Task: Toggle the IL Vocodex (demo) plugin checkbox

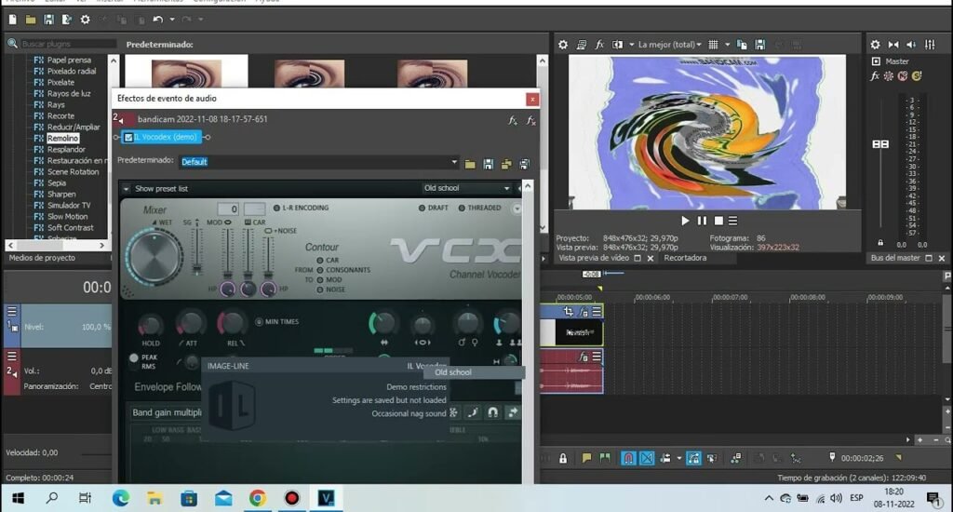Action: coord(128,138)
